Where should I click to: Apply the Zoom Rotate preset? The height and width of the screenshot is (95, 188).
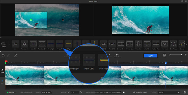(x=173, y=44)
